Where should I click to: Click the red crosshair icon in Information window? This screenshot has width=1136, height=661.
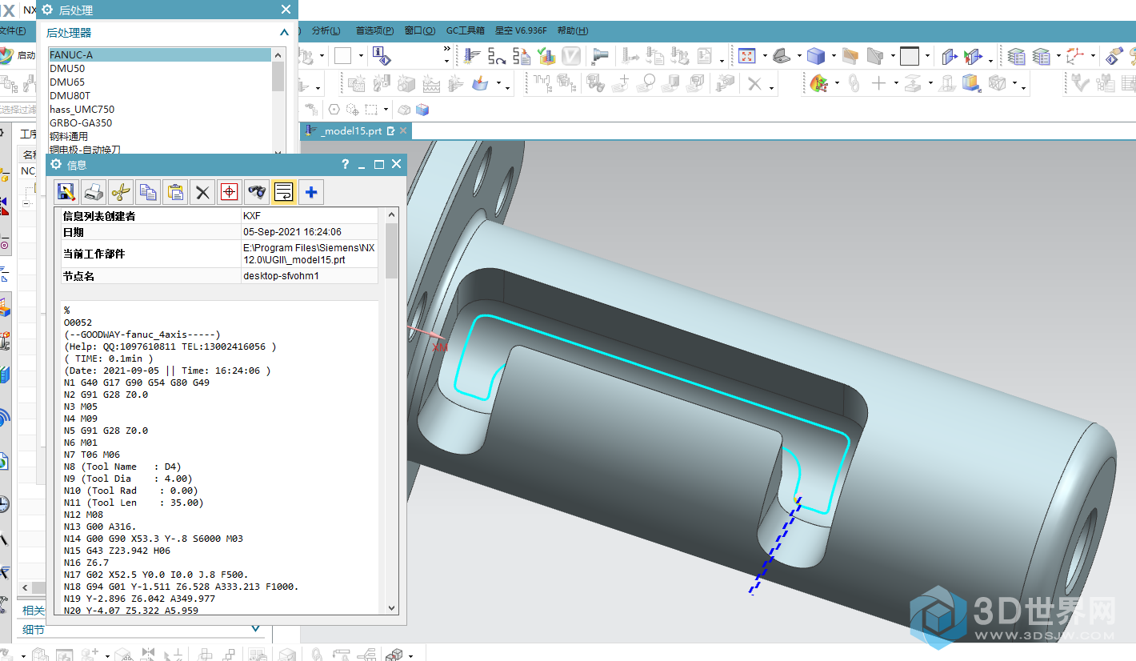click(x=230, y=192)
